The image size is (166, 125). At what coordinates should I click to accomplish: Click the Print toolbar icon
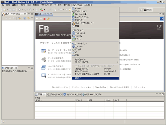tap(14, 10)
